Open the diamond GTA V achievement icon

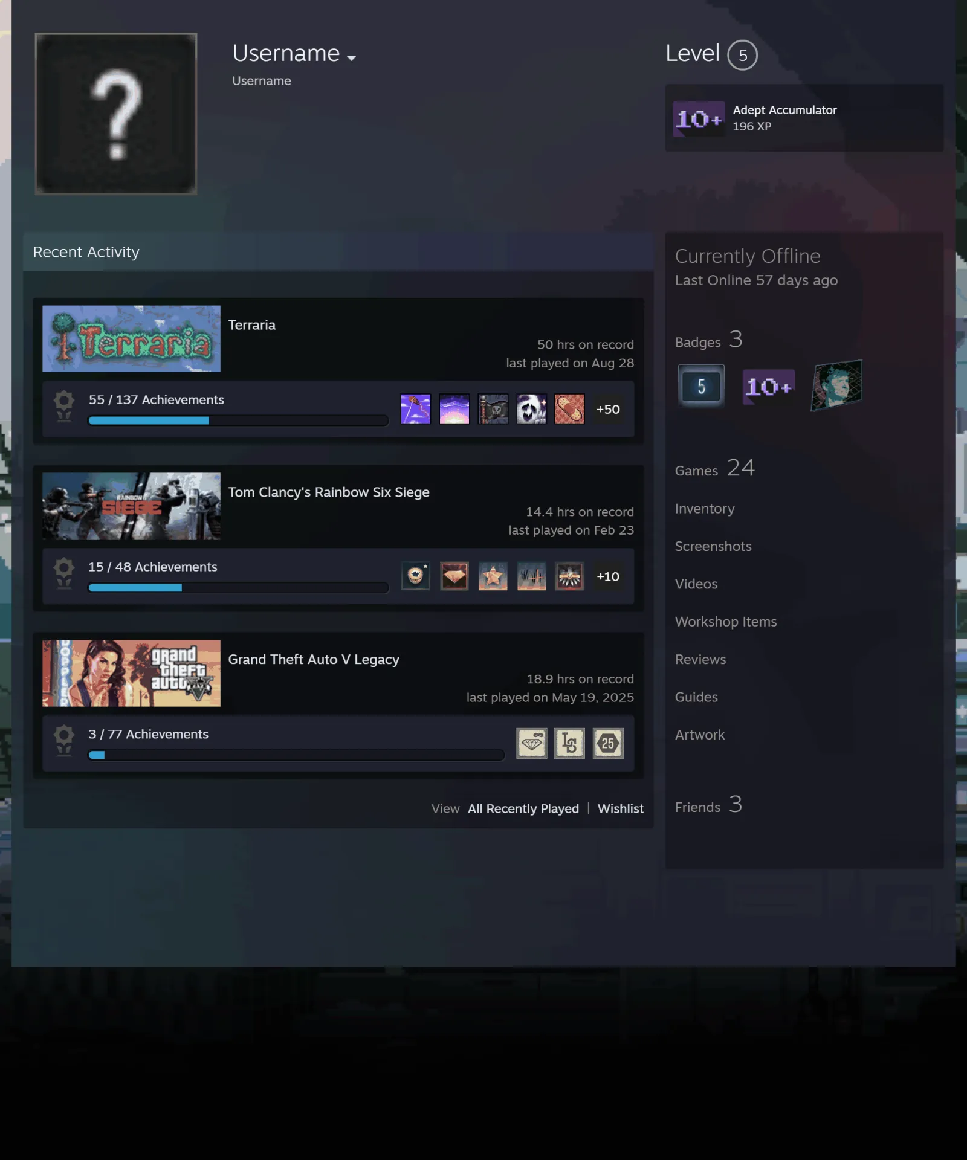tap(531, 743)
